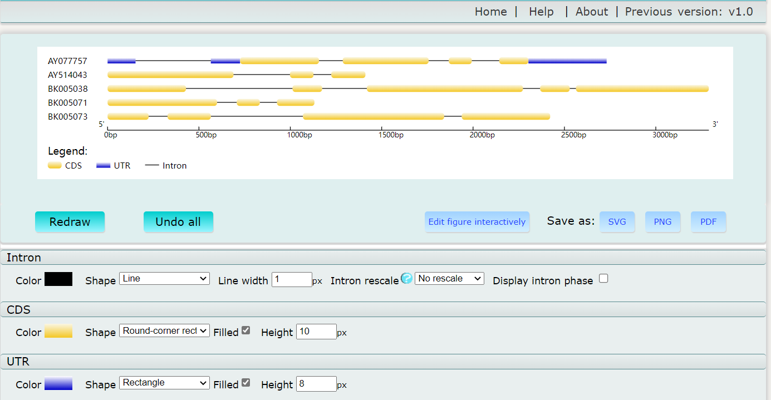Click the Redraw button
The image size is (771, 400).
(x=70, y=222)
